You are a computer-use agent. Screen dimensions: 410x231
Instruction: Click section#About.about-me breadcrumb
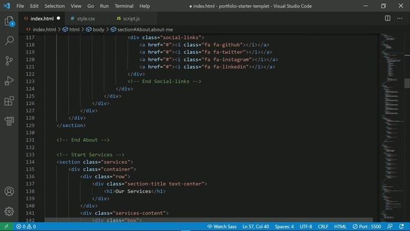145,30
